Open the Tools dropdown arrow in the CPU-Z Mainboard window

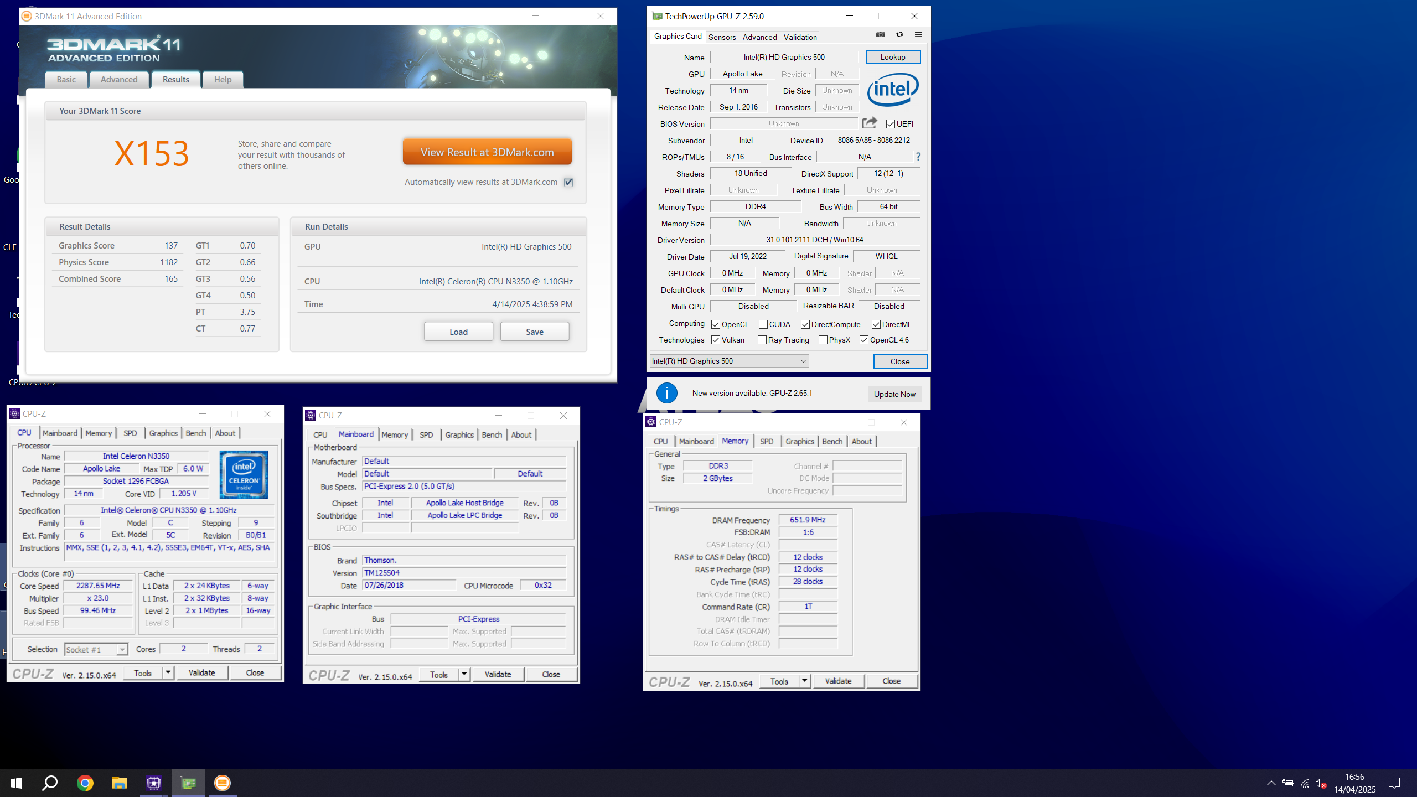pyautogui.click(x=464, y=674)
